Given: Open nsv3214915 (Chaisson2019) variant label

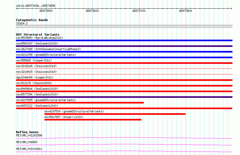Looking at the screenshot, I should tap(36, 72).
